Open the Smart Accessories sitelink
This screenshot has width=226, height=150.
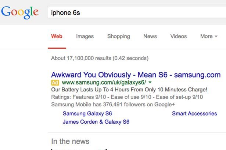tap(194, 113)
